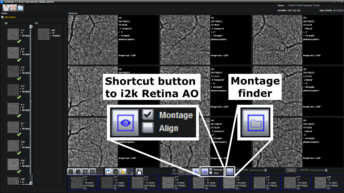Click the Reset button

pos(291,170)
